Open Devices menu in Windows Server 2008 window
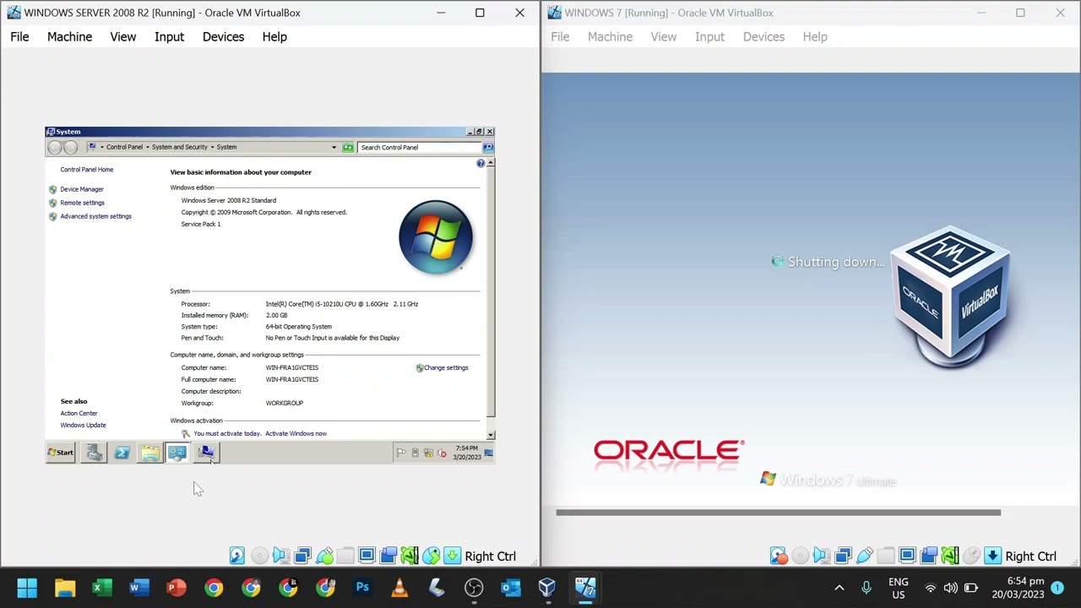 click(223, 36)
